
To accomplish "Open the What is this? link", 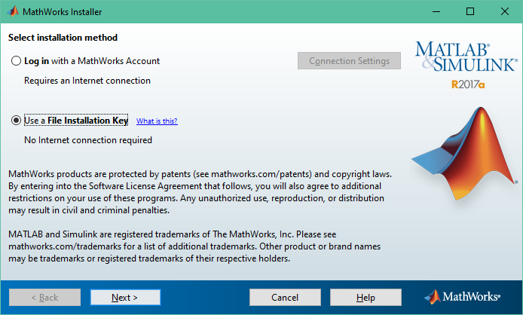I will coord(157,121).
